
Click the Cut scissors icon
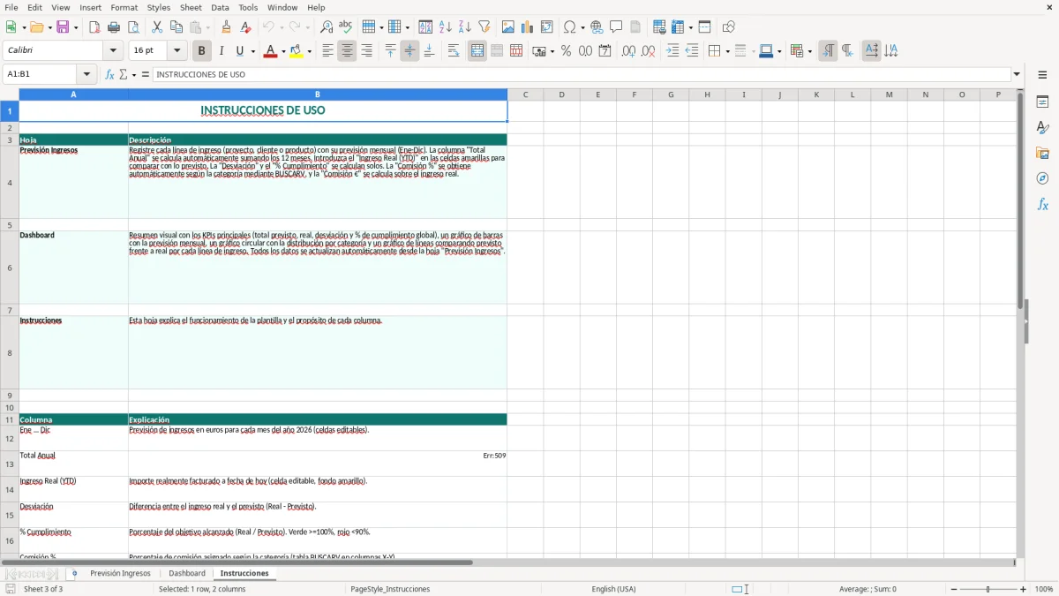click(156, 27)
